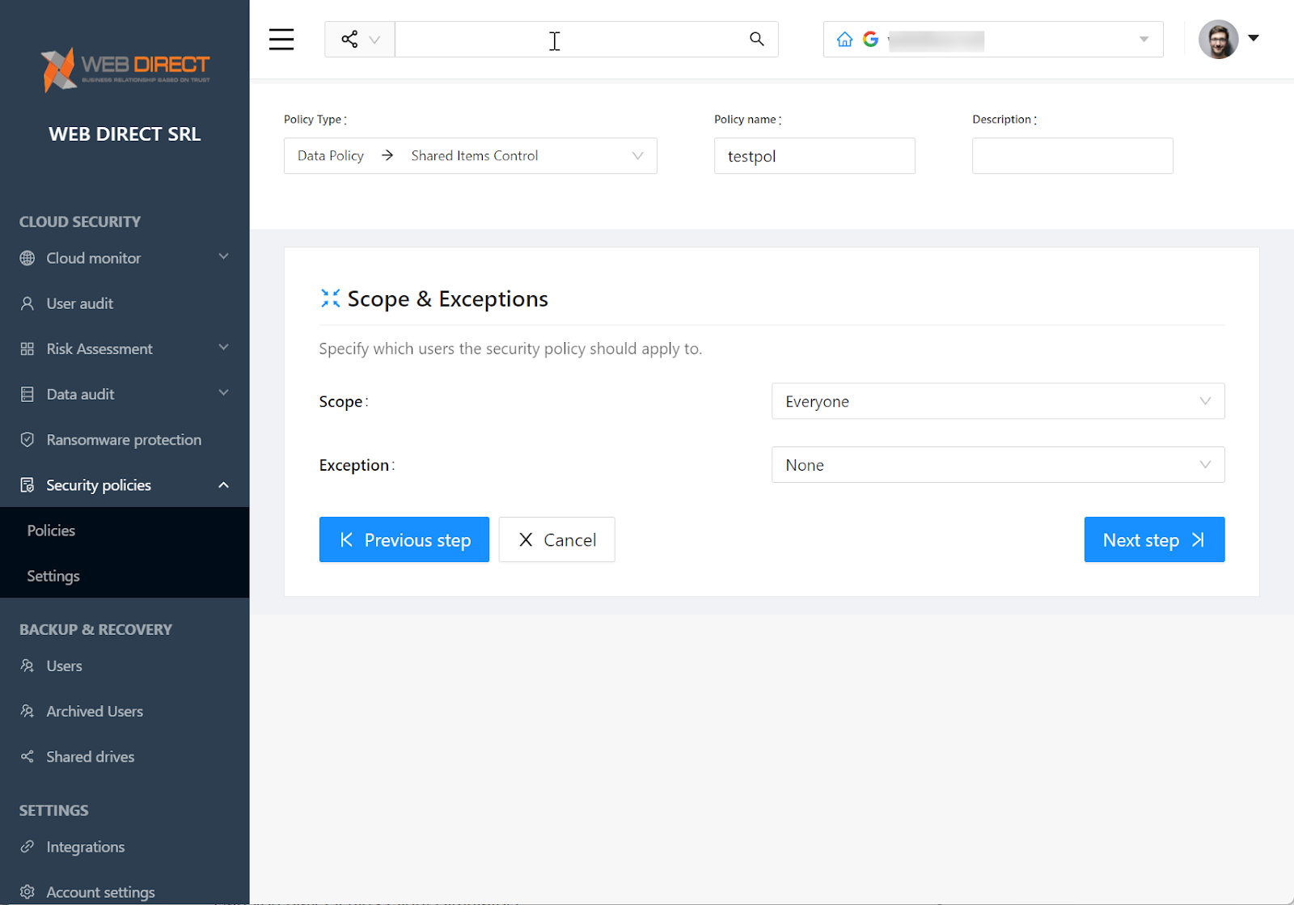Click the home icon in the domain selector
The width and height of the screenshot is (1294, 905).
(844, 39)
